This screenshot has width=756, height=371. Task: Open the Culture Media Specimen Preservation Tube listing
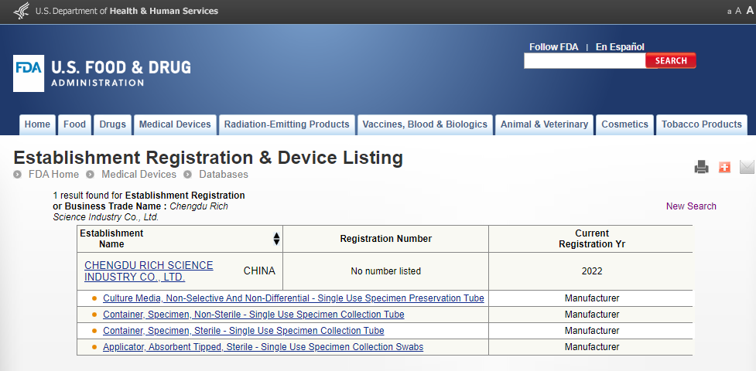pos(293,298)
